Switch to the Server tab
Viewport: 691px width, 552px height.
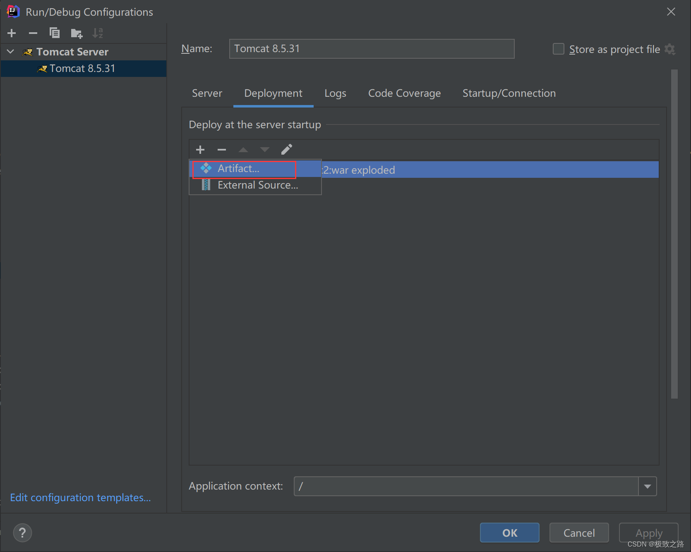[207, 93]
